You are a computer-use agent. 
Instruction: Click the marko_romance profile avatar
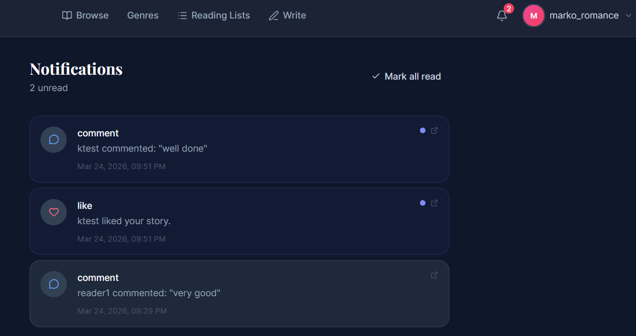click(x=534, y=16)
